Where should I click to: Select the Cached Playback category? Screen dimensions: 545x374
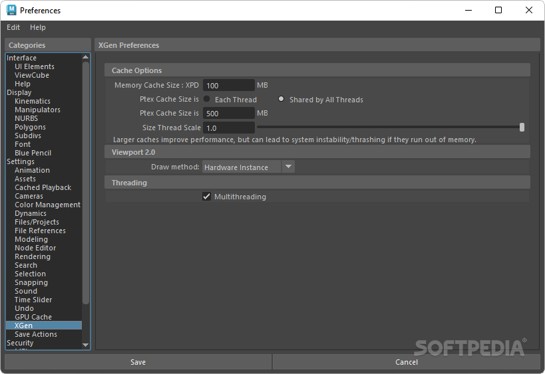coord(43,188)
